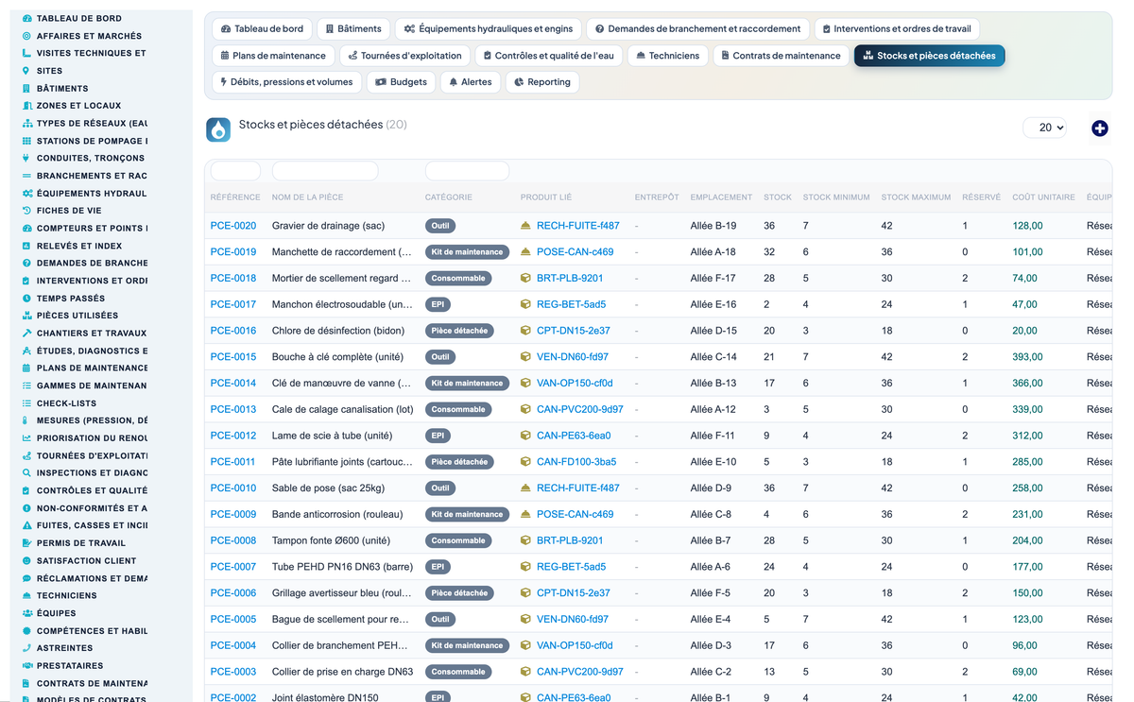Open reference link PCE-0015
Viewport: 1134px width, 702px height.
[x=233, y=357]
